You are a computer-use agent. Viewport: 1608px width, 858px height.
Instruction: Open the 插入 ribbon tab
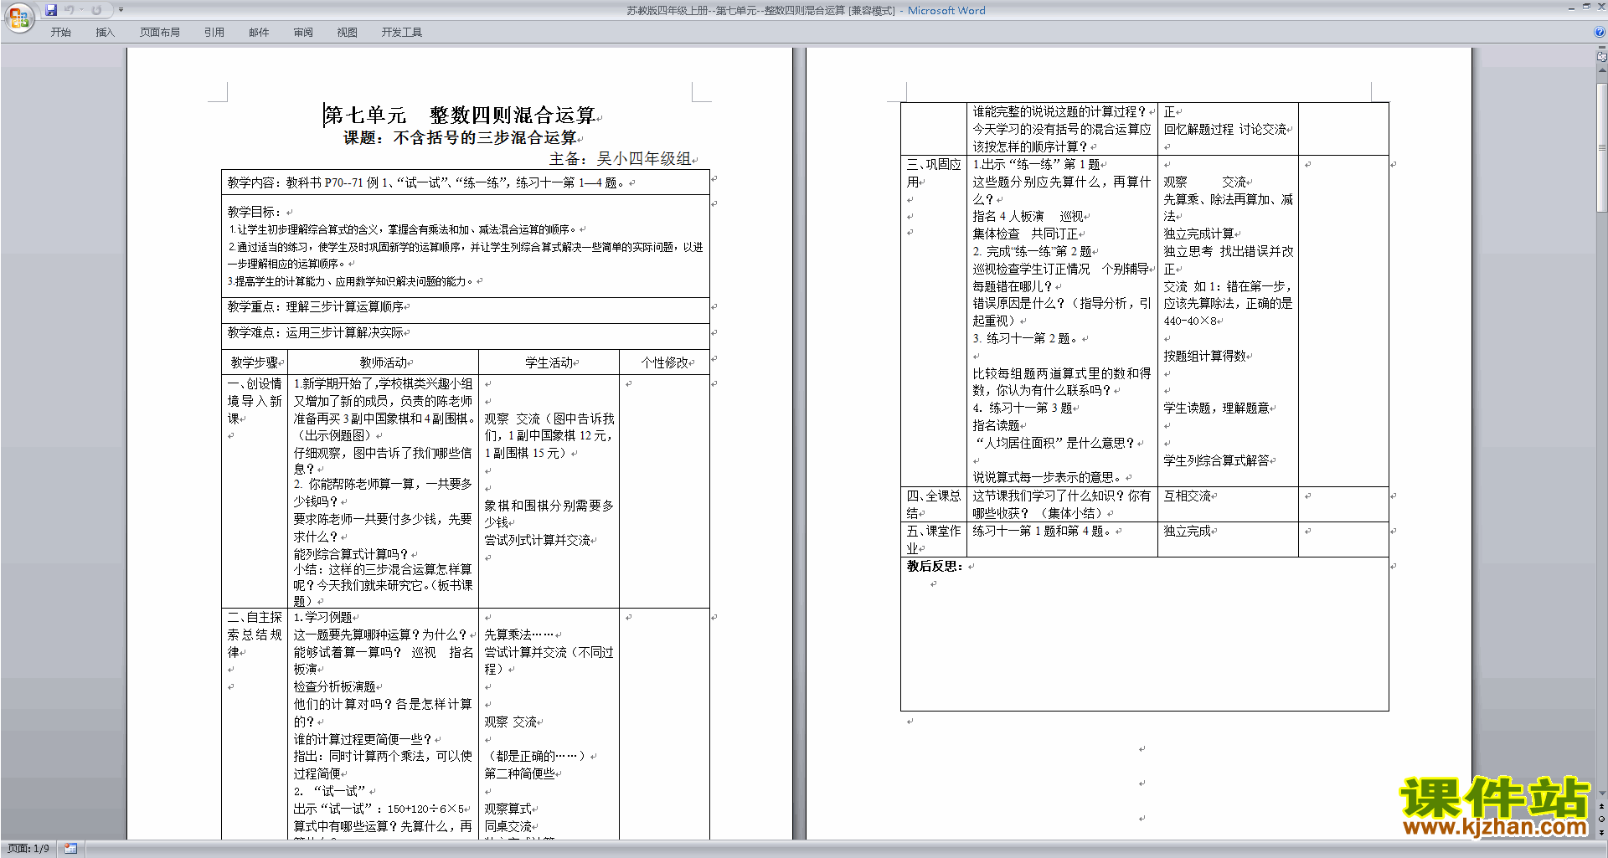(x=105, y=33)
